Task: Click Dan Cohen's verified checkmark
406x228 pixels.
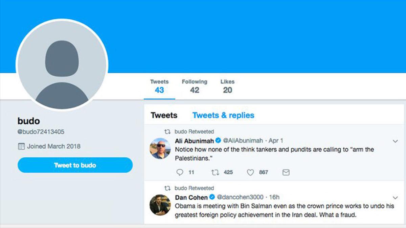Action: [x=212, y=198]
